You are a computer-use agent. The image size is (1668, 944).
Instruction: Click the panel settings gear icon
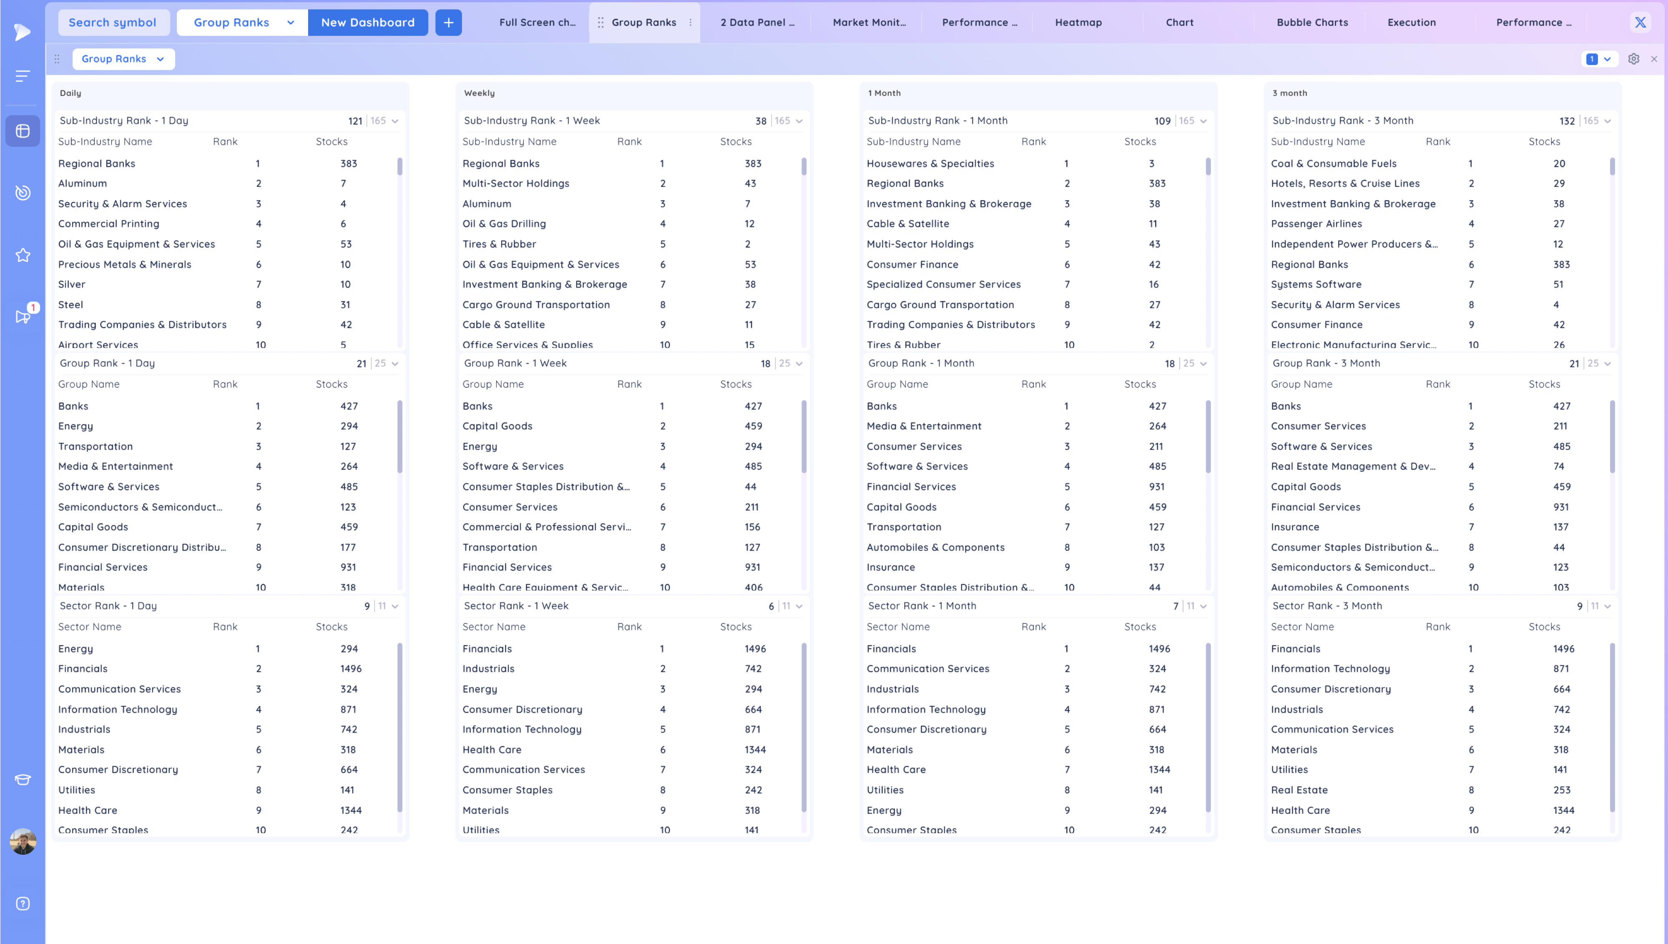coord(1634,59)
